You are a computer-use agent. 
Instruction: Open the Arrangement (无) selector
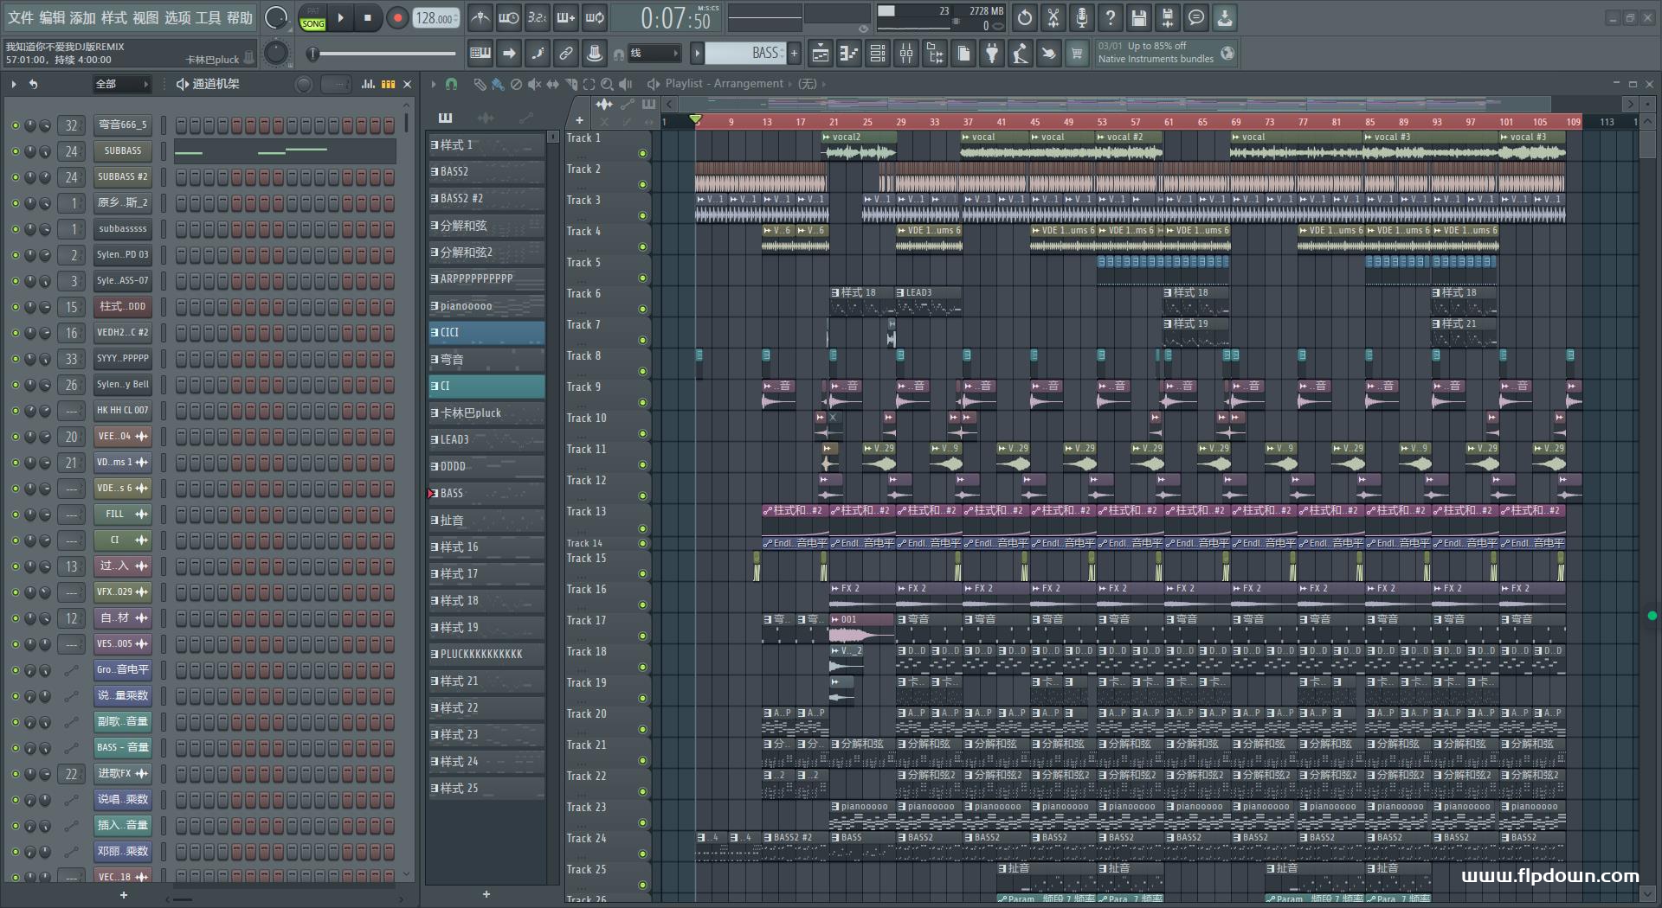click(807, 84)
